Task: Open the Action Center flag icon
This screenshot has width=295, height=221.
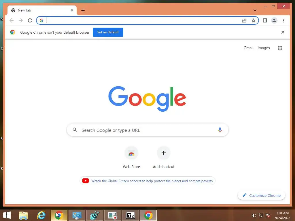Action: (268, 216)
